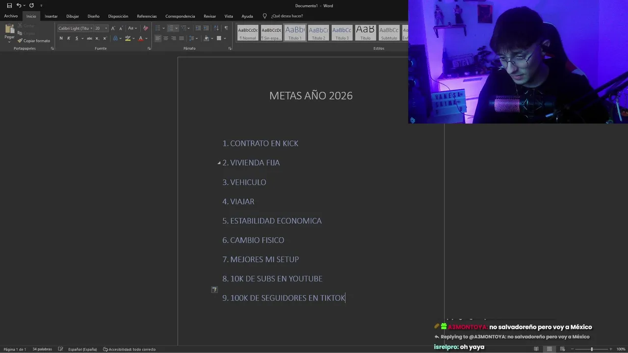Collapse the VIVIENDA FIJA heading triangle
The width and height of the screenshot is (628, 353).
[219, 163]
